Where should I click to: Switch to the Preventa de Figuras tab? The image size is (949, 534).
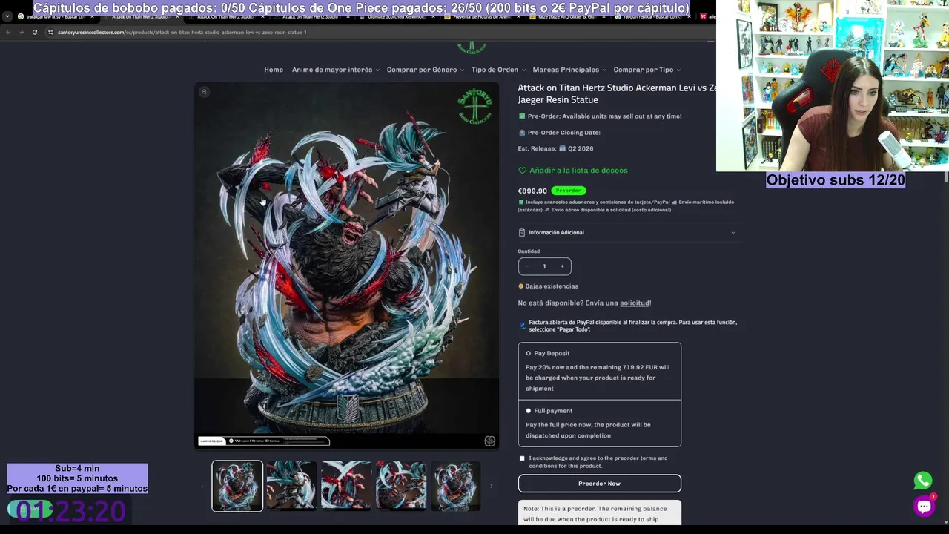point(483,16)
